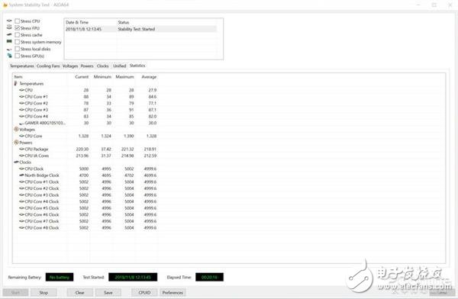Screen dimensions: 458x299
Task: Open the CPUID button
Action: pos(144,292)
